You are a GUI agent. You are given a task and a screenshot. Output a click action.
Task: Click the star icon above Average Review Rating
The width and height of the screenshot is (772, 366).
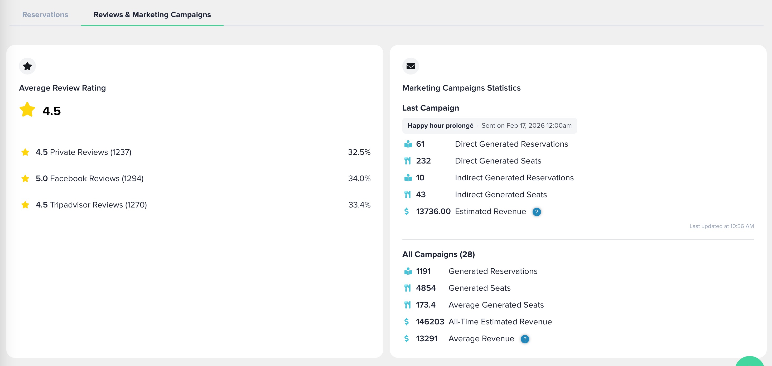[27, 66]
